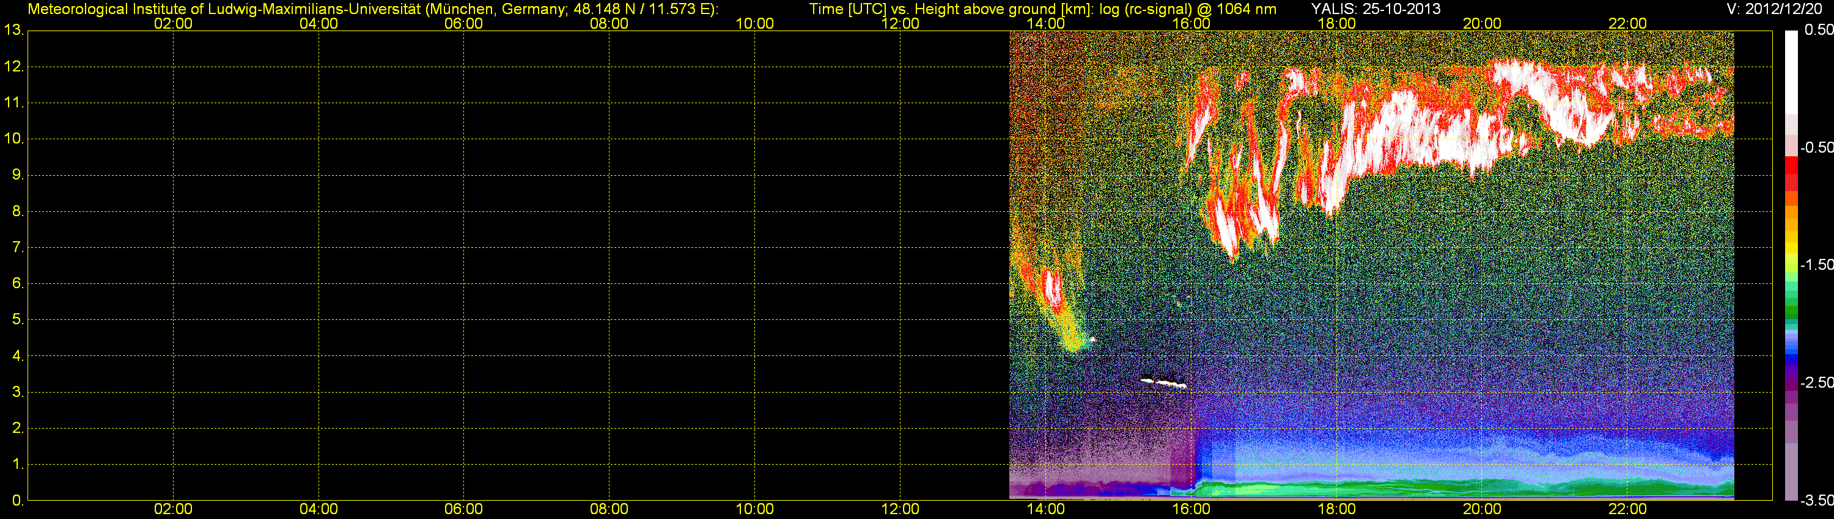Click the 08:00 label on the bottom time axis
Screen dimensions: 1834x519
click(x=609, y=509)
